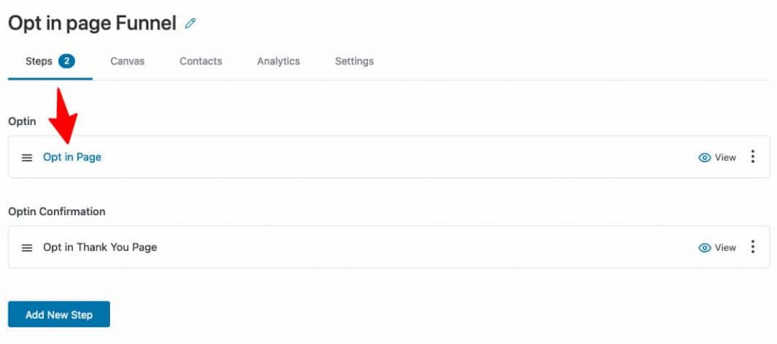Image resolution: width=777 pixels, height=344 pixels.
Task: Switch to the Canvas tab
Action: 127,61
